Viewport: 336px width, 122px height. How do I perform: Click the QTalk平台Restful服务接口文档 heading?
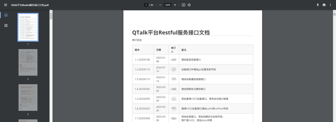(171, 32)
